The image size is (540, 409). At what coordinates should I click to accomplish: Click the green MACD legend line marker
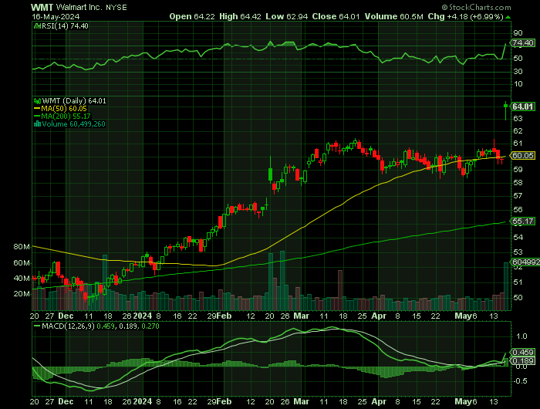37,326
